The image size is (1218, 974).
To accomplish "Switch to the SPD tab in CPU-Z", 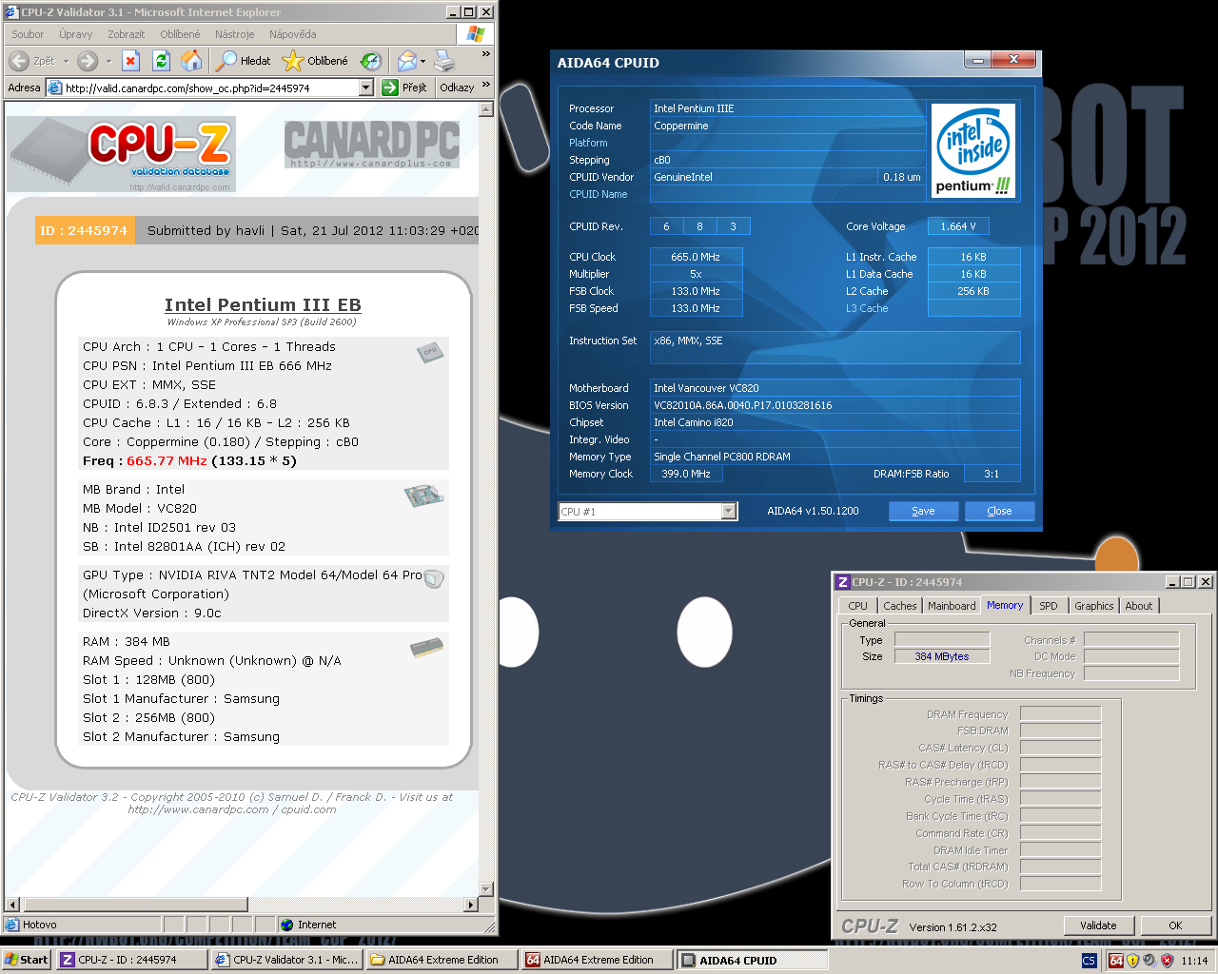I will [1048, 606].
